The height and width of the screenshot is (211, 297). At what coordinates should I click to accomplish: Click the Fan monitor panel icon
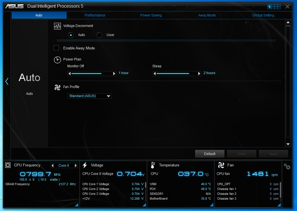(221, 165)
